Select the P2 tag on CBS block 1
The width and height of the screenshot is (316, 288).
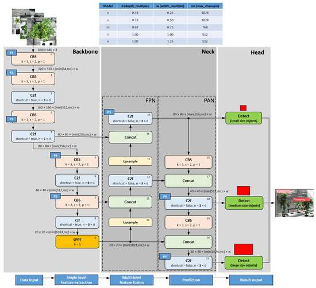11,73
